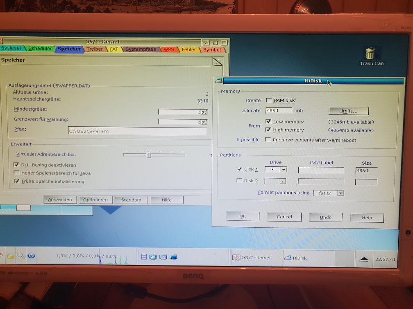Screen dimensions: 413x309
Task: Toggle the Disk 2 partition checkbox
Action: (x=239, y=180)
